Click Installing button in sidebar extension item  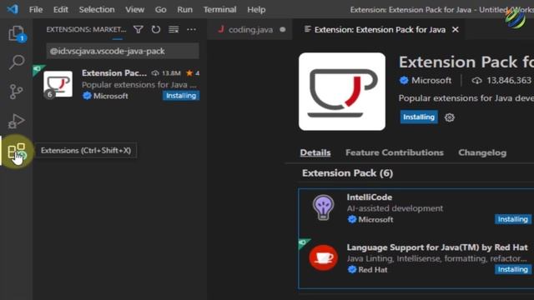tap(181, 96)
